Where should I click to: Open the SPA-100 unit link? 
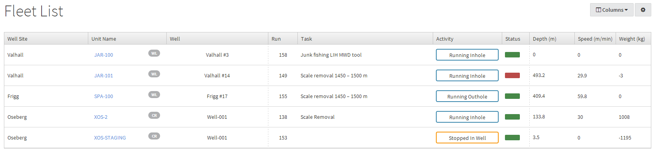point(104,97)
